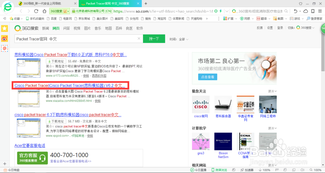The image size is (325, 173).
Task: Switch to the 新闻 search tab
Action: pos(45,28)
